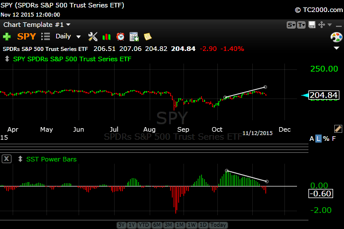
Task: Choose the 1D range button
Action: (203, 225)
